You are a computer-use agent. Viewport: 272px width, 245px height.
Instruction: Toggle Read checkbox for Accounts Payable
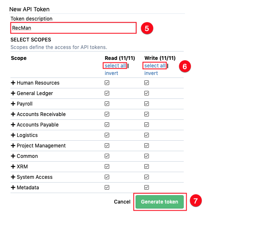coord(107,125)
